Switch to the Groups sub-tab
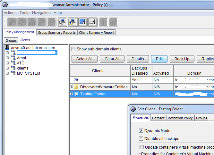Image resolution: width=214 pixels, height=155 pixels. pos(11,41)
